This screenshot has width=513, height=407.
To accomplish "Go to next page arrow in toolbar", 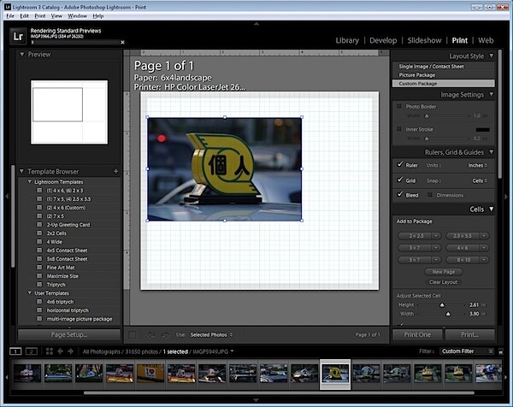I will tap(166, 334).
